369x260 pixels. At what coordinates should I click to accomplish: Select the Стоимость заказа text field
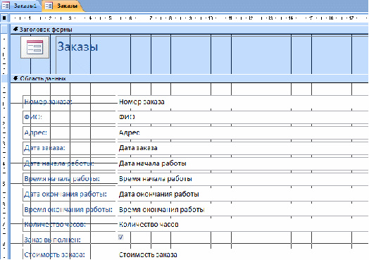coord(243,255)
